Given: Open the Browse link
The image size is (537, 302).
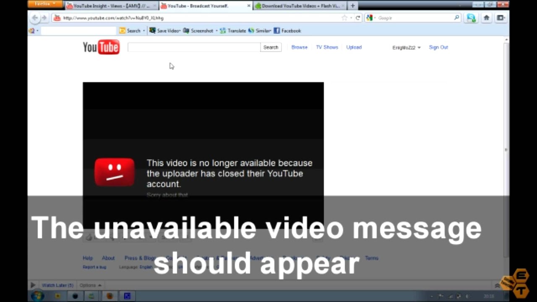Looking at the screenshot, I should tap(300, 47).
